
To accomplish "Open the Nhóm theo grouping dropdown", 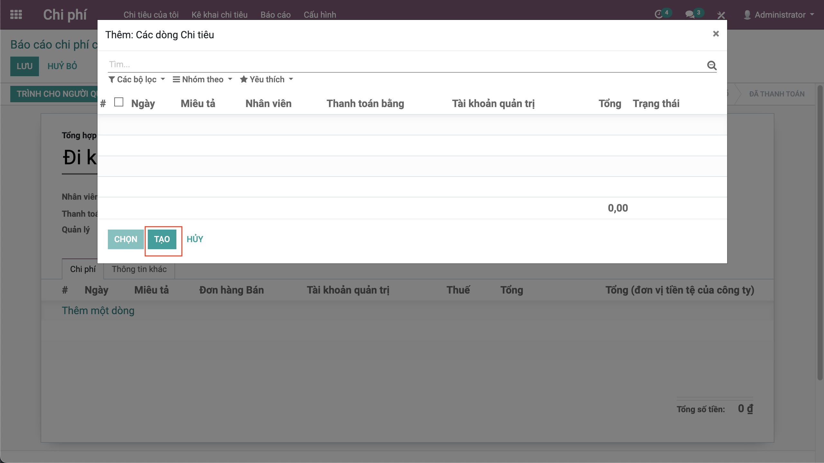I will pyautogui.click(x=202, y=79).
